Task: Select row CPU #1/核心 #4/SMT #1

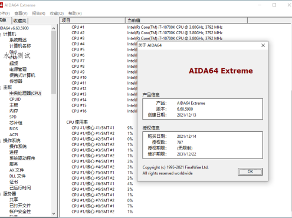Action: 93,161
